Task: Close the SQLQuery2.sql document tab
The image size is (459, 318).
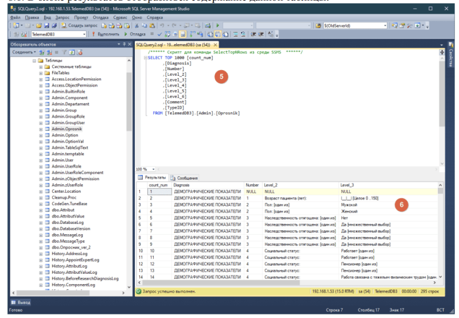Action: click(x=216, y=44)
